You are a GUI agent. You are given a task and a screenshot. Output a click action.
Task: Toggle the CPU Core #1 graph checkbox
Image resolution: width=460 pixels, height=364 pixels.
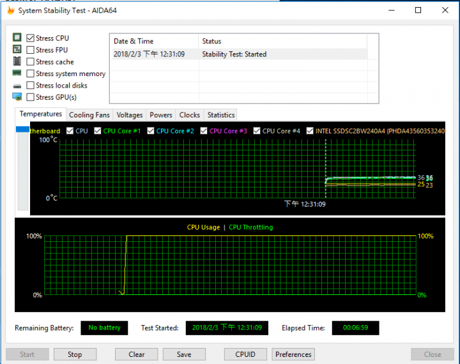coord(98,131)
